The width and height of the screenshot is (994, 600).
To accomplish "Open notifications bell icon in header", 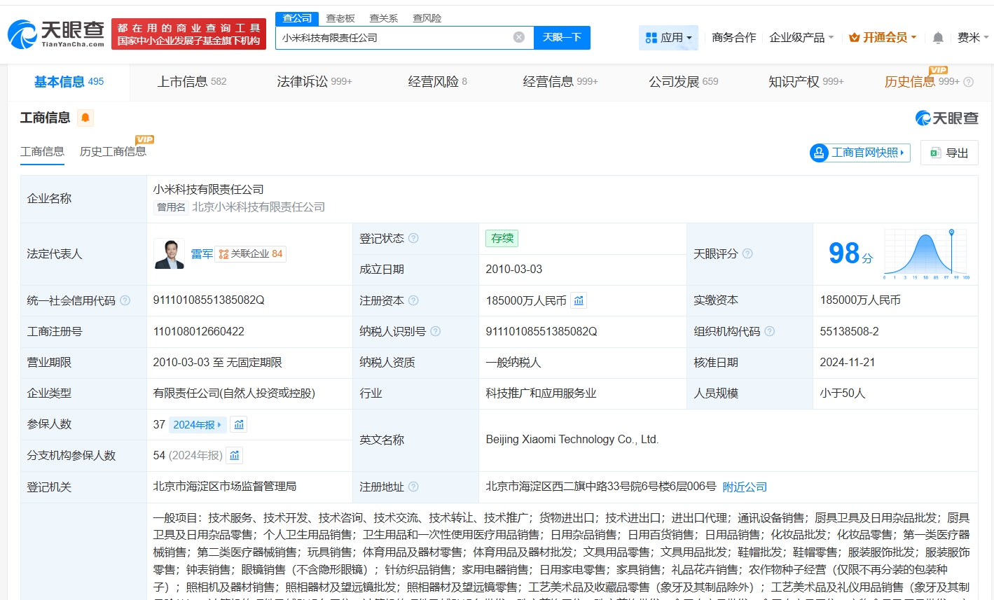I will click(x=938, y=38).
